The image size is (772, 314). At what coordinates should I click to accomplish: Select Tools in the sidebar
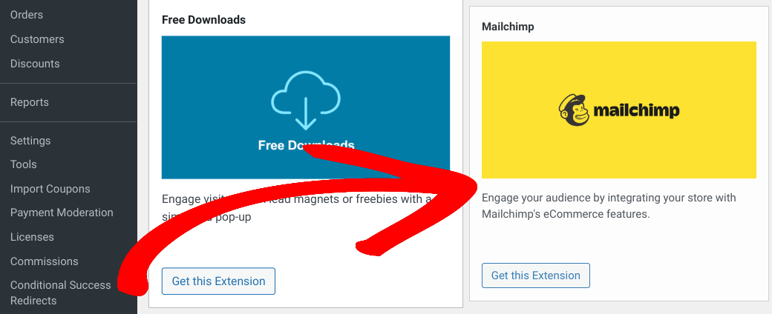point(24,164)
